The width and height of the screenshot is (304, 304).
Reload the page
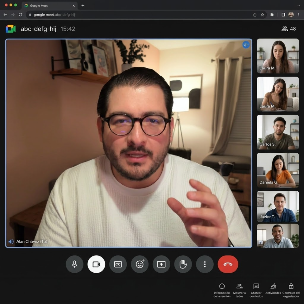click(x=20, y=15)
